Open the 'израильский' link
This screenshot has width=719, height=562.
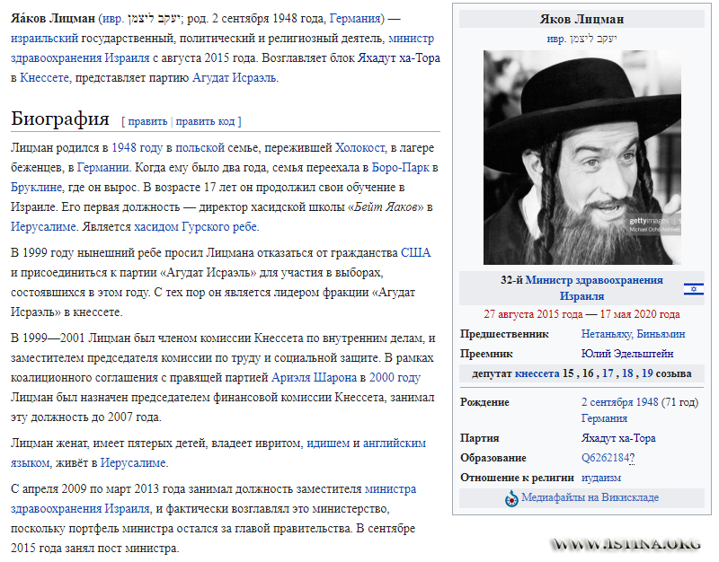click(x=44, y=39)
